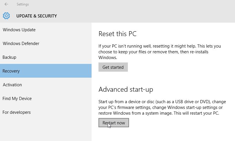Click empty title bar area right of Settings
This screenshot has height=141, width=235.
130,4
